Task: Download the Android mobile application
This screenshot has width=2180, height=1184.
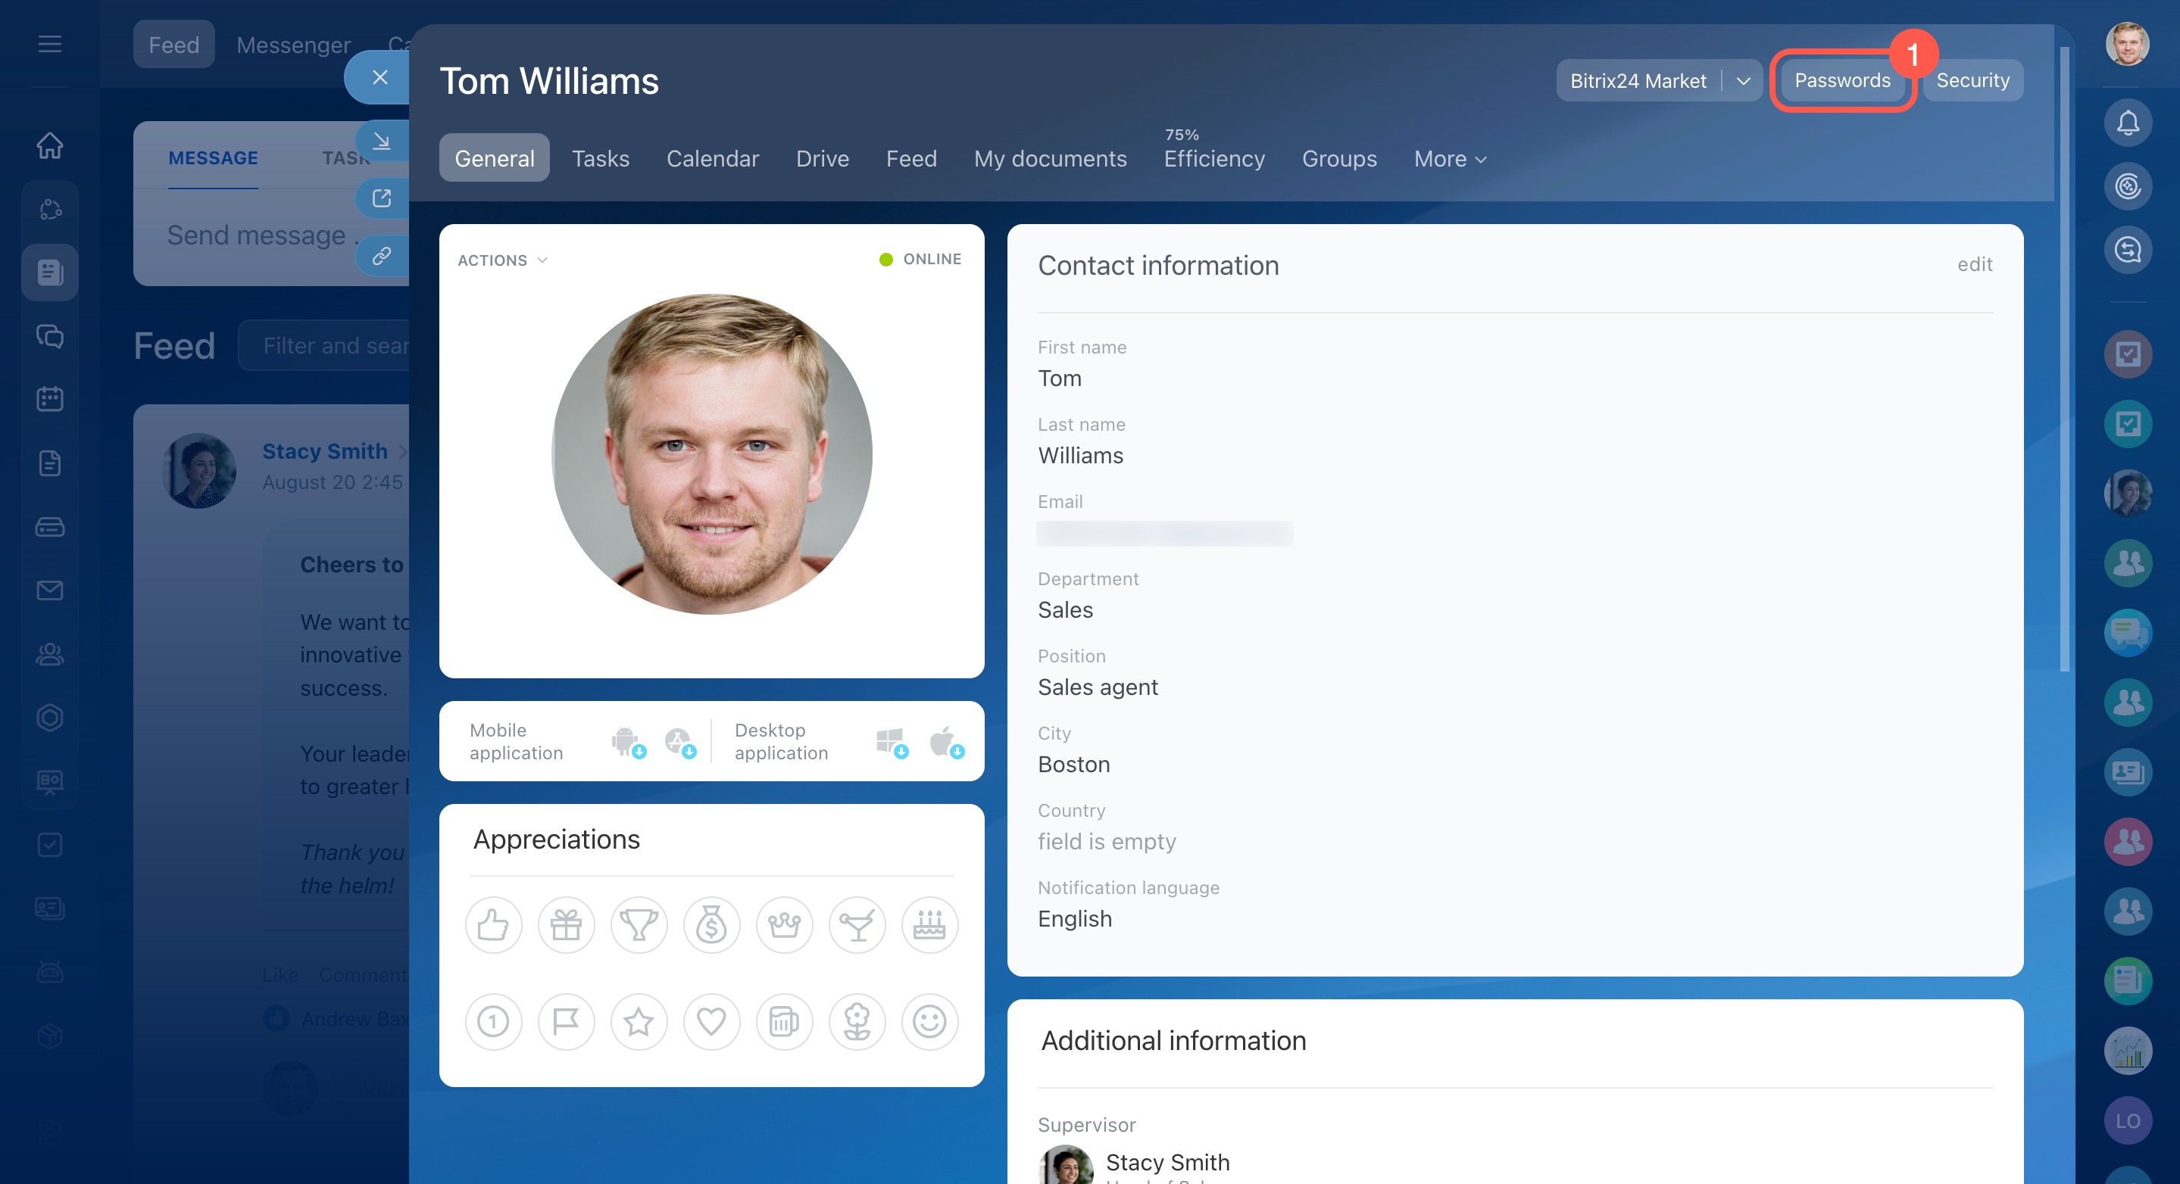Action: 627,742
